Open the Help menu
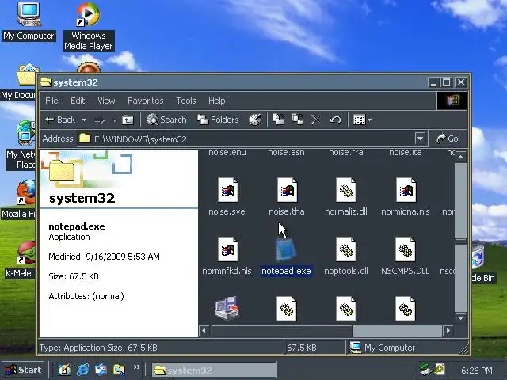 pos(216,101)
